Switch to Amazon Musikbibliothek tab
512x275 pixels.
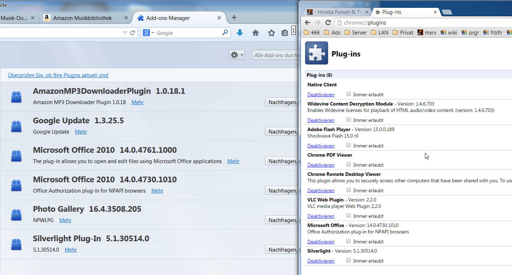(86, 18)
